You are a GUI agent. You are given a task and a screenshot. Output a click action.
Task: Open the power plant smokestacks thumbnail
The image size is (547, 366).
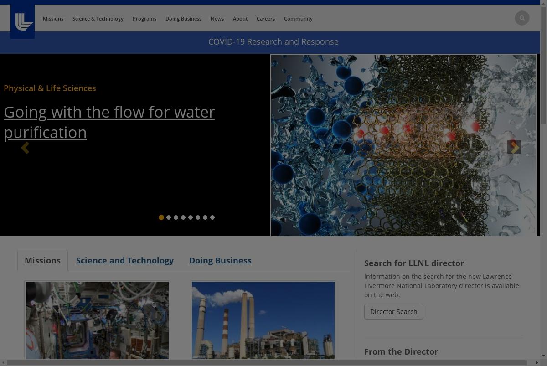point(263,320)
